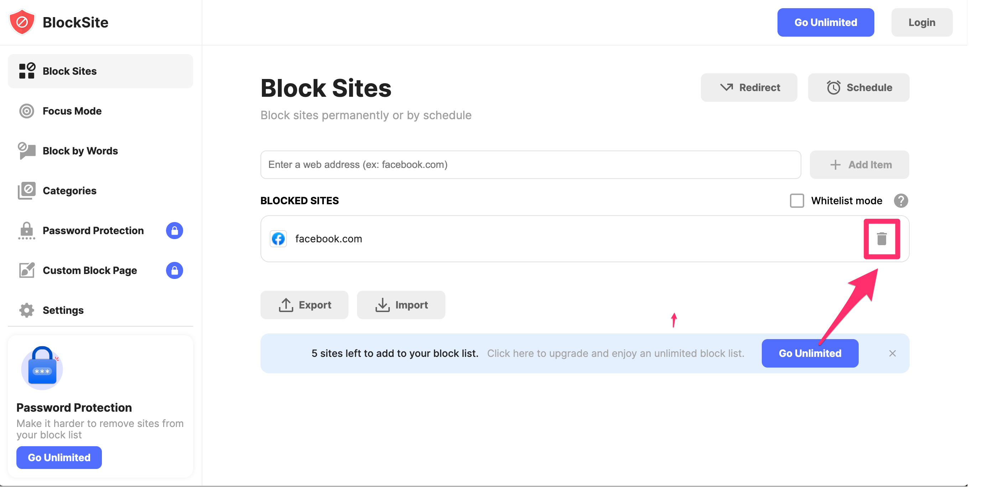The image size is (982, 501).
Task: Click the Password Protection promo padlock image
Action: pyautogui.click(x=42, y=368)
